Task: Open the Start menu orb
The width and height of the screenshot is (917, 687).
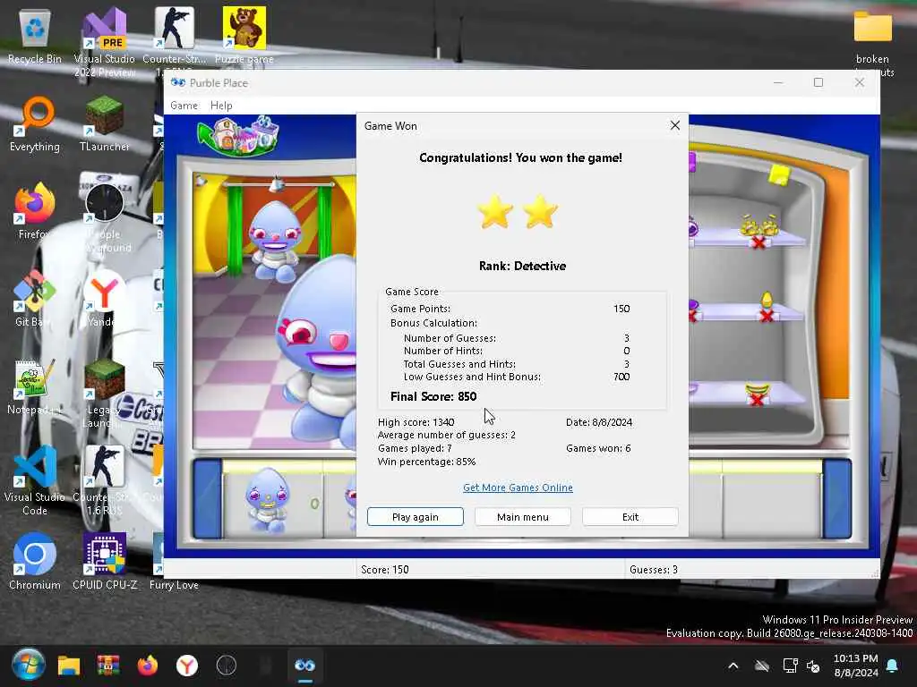Action: [28, 665]
